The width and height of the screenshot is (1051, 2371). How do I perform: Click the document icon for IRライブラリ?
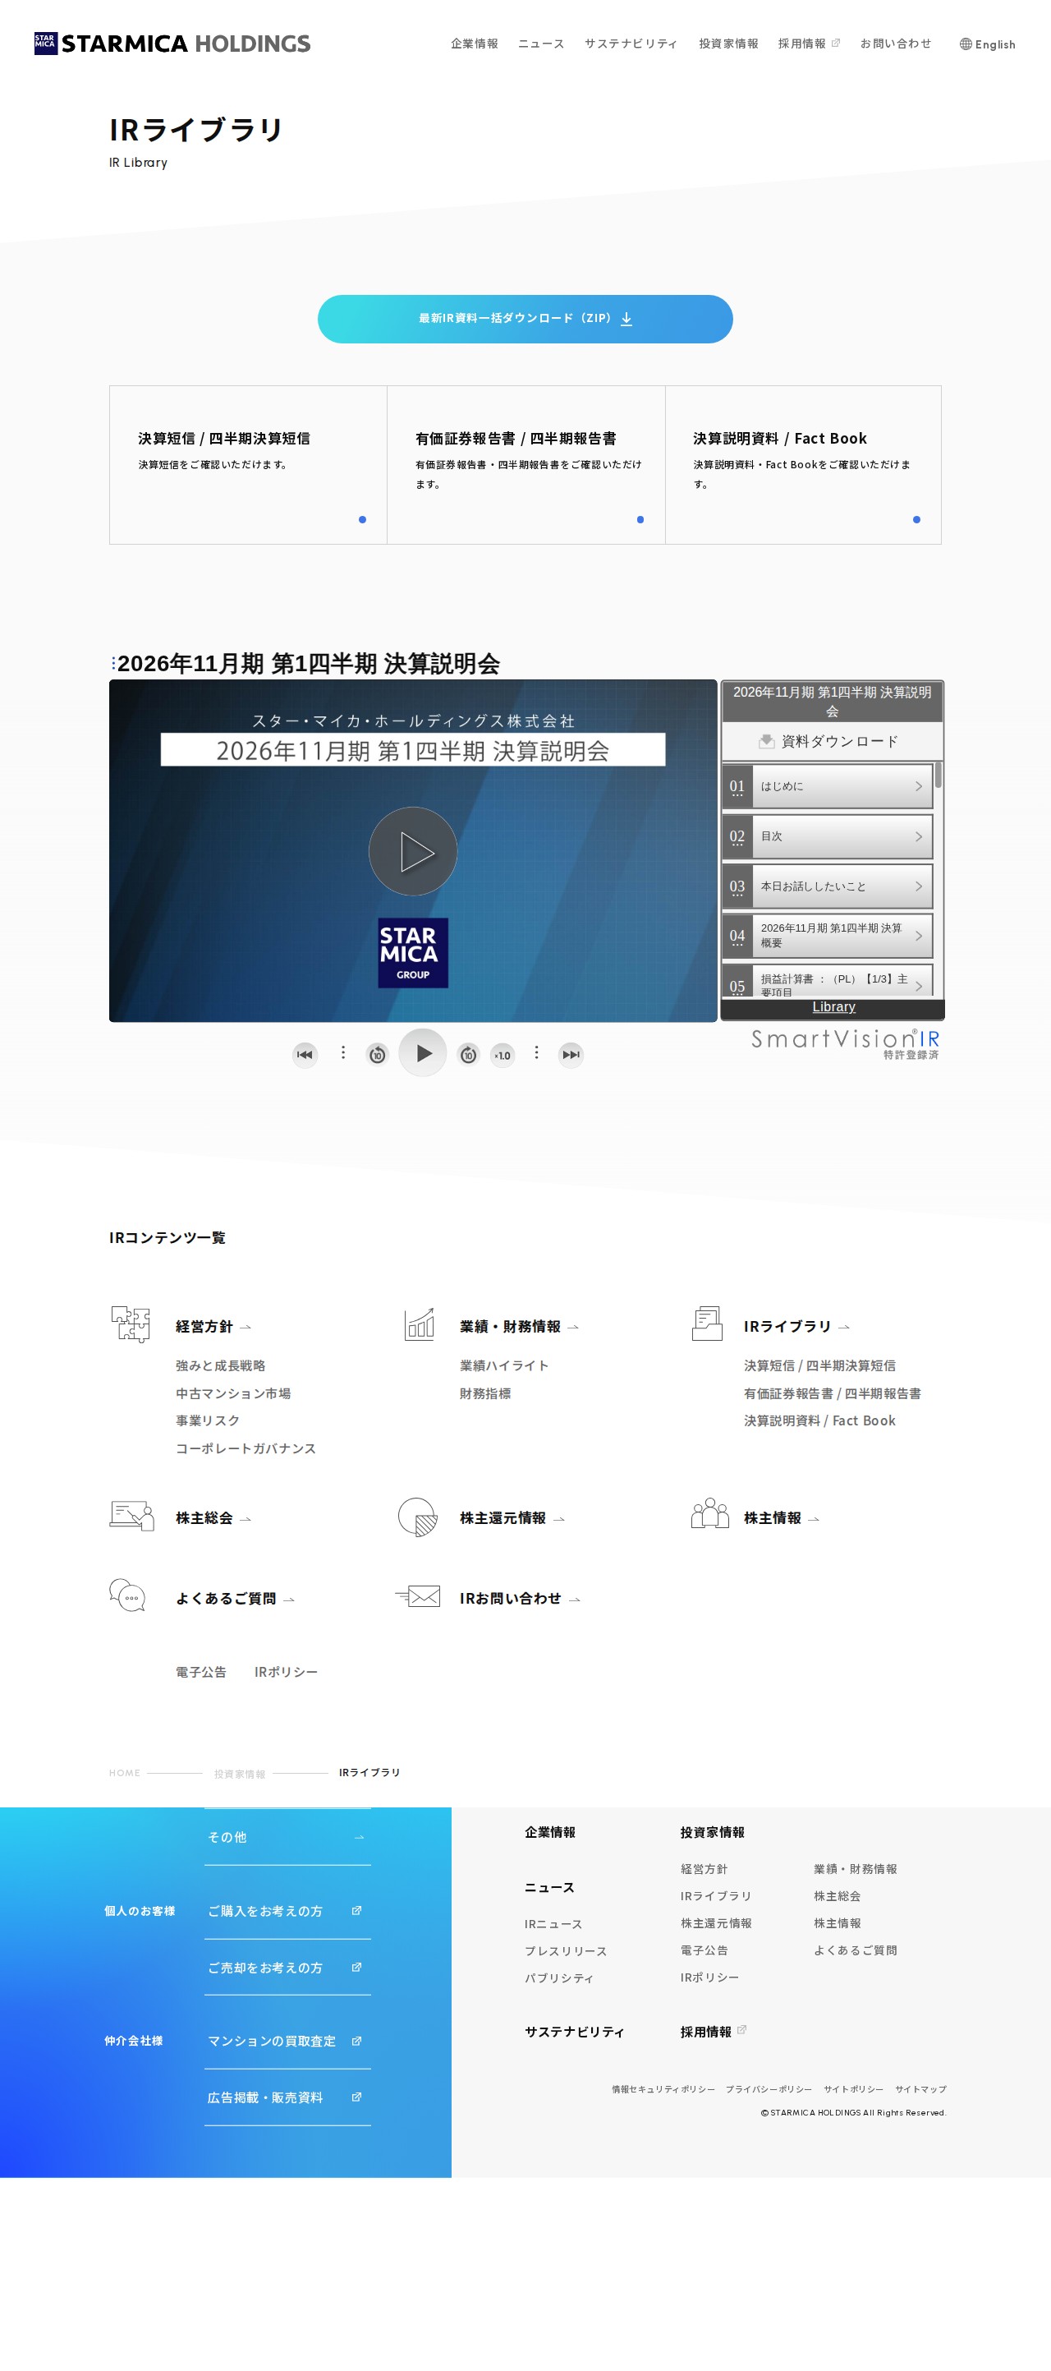pyautogui.click(x=707, y=1324)
